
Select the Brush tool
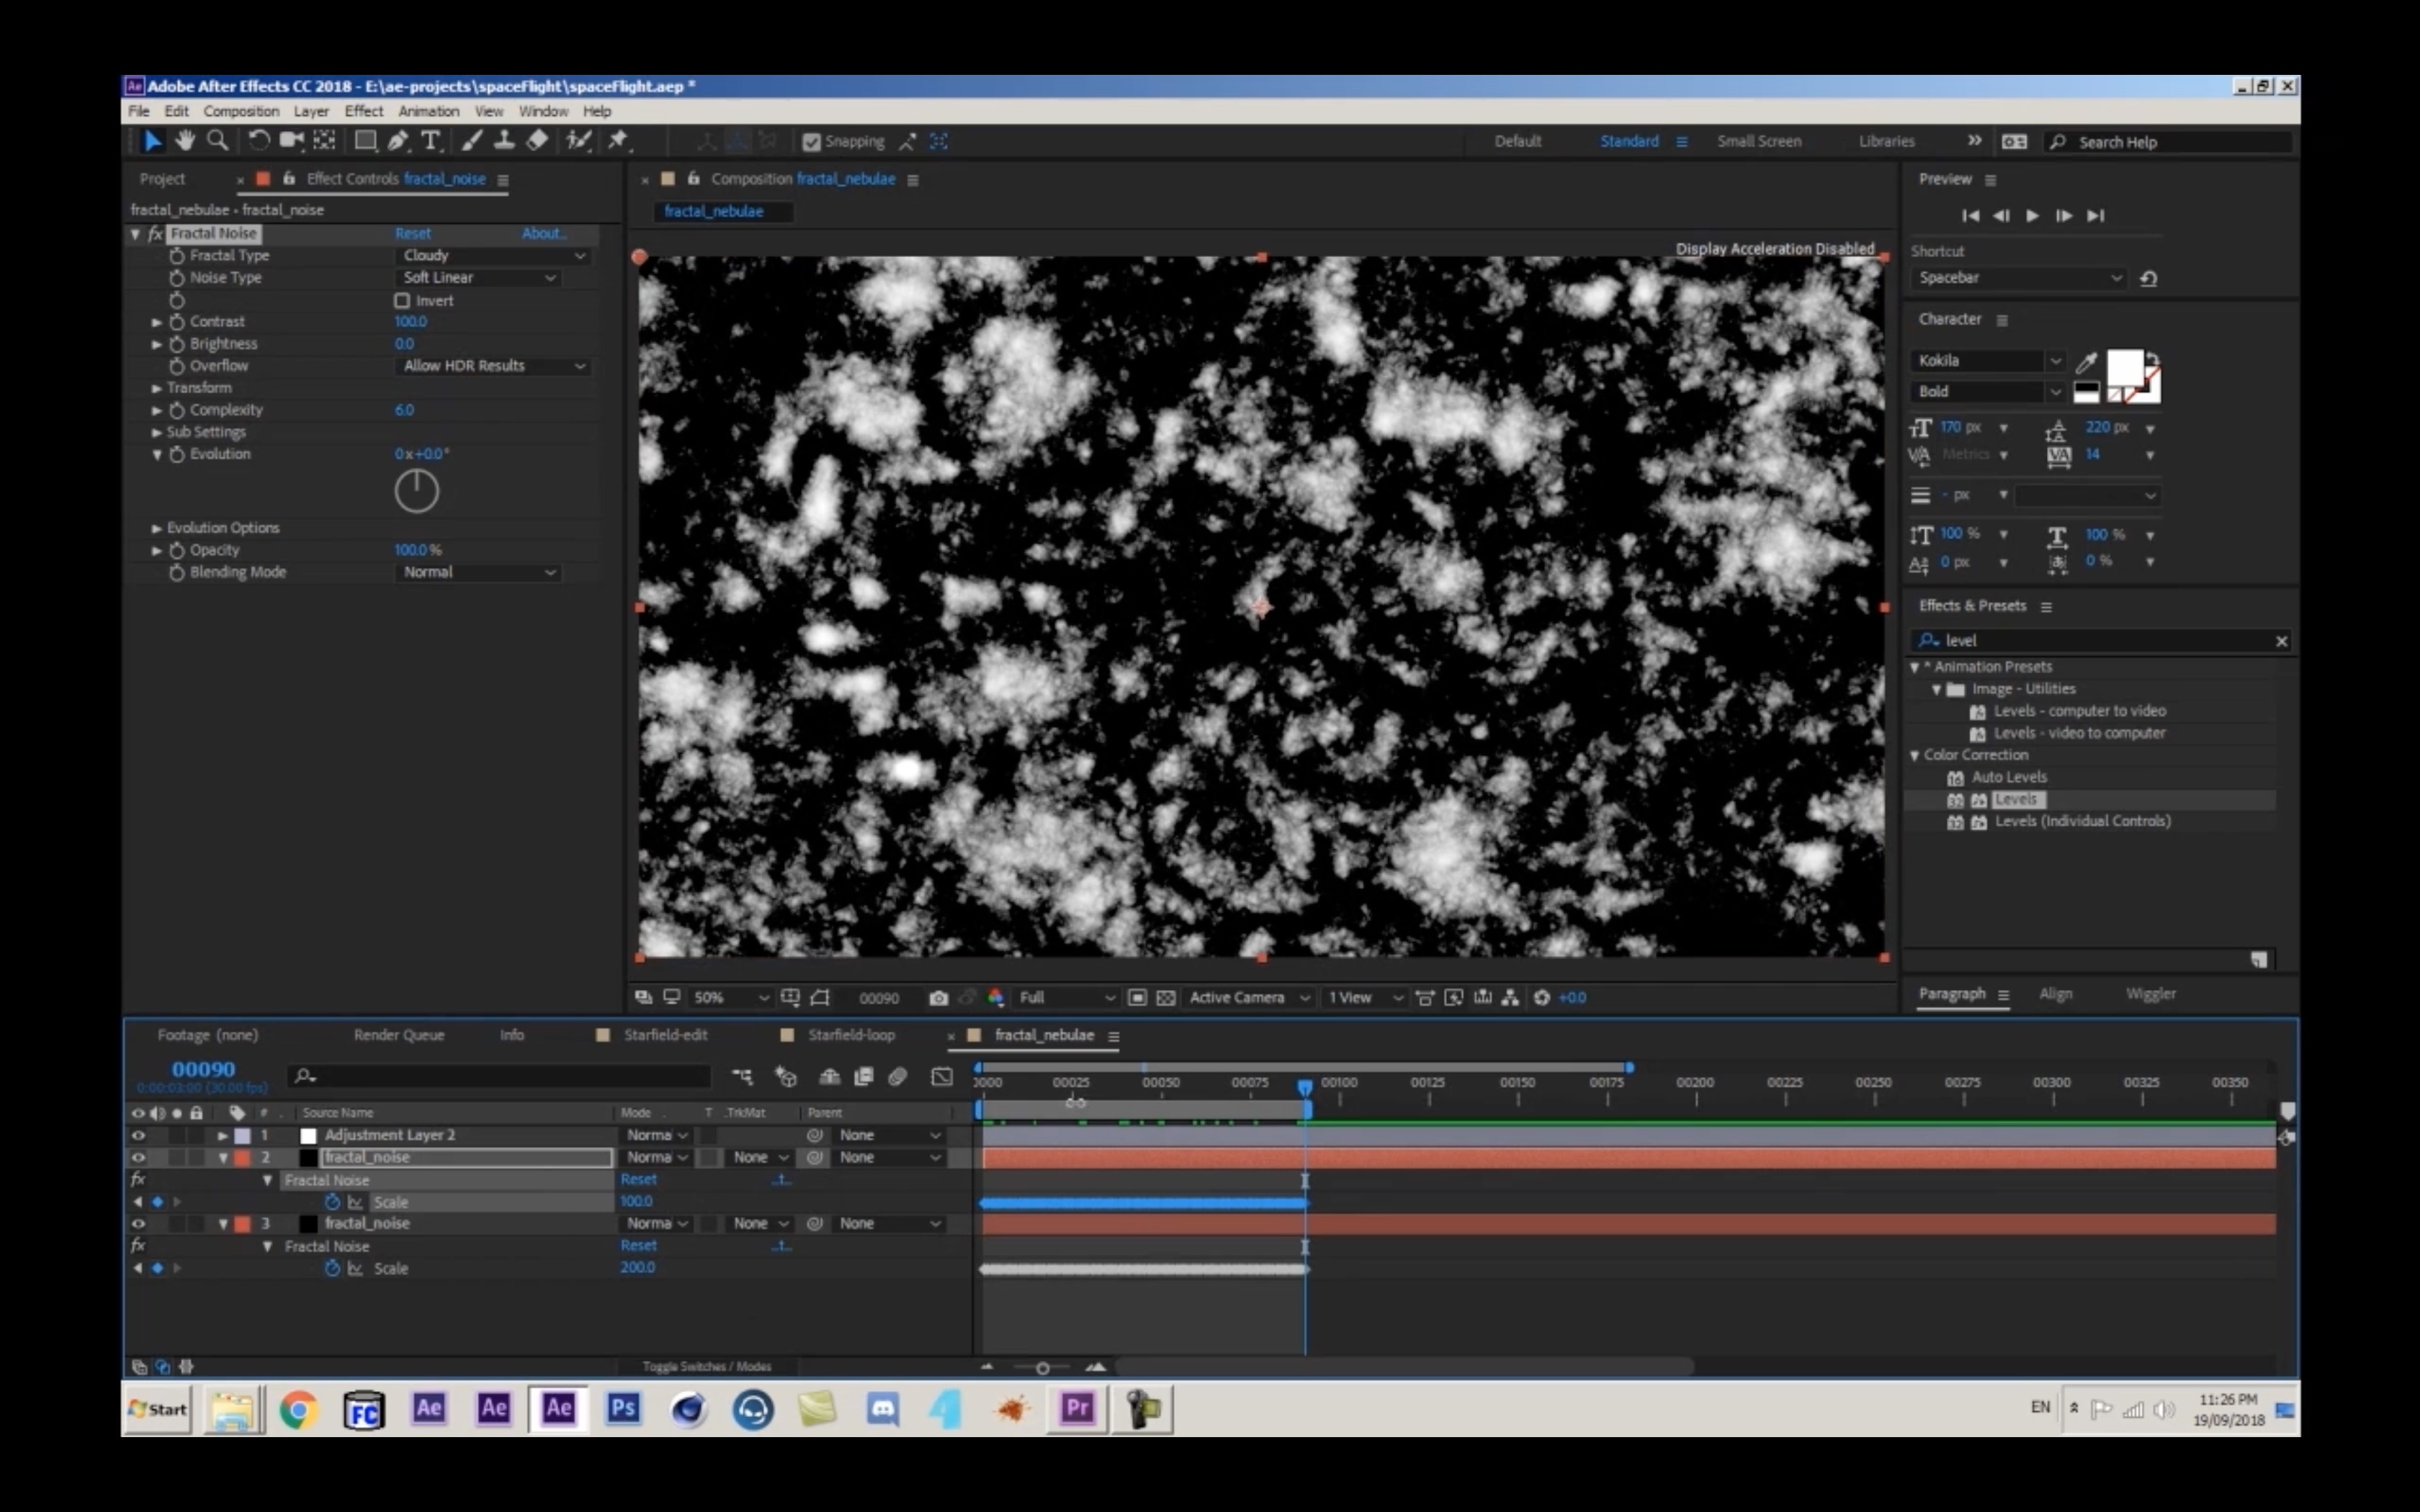[472, 141]
